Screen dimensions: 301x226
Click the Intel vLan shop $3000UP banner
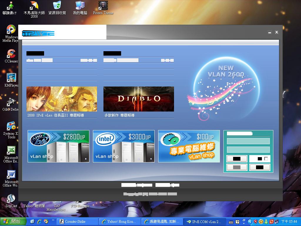[123, 146]
